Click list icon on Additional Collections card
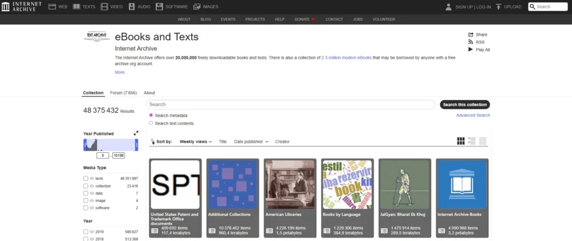The height and width of the screenshot is (241, 572). (x=212, y=230)
